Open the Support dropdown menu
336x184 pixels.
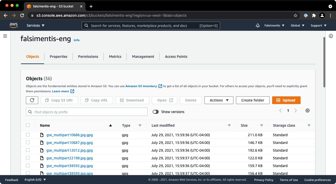[x=319, y=25]
